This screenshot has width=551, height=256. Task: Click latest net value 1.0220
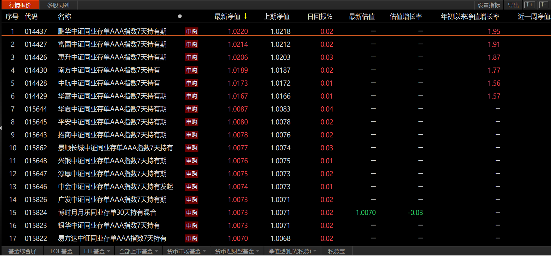[238, 31]
